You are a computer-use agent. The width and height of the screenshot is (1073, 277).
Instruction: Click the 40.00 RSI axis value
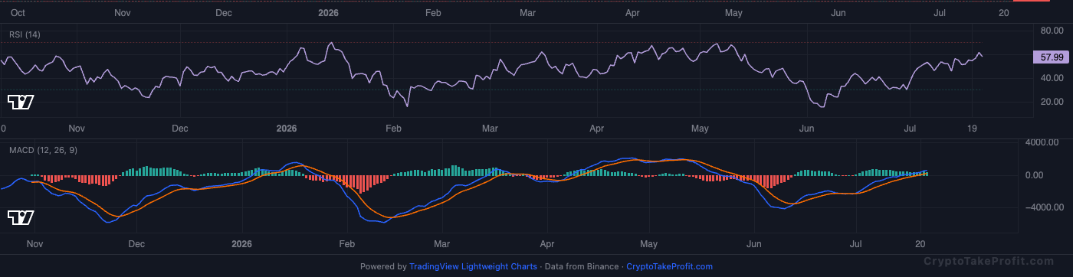[x=1052, y=78]
